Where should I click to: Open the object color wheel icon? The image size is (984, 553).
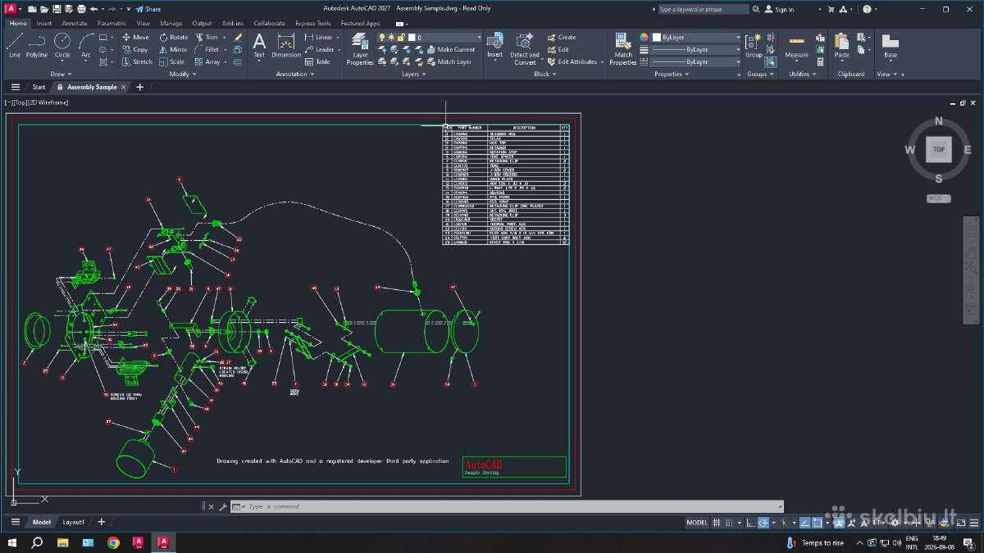pos(644,38)
